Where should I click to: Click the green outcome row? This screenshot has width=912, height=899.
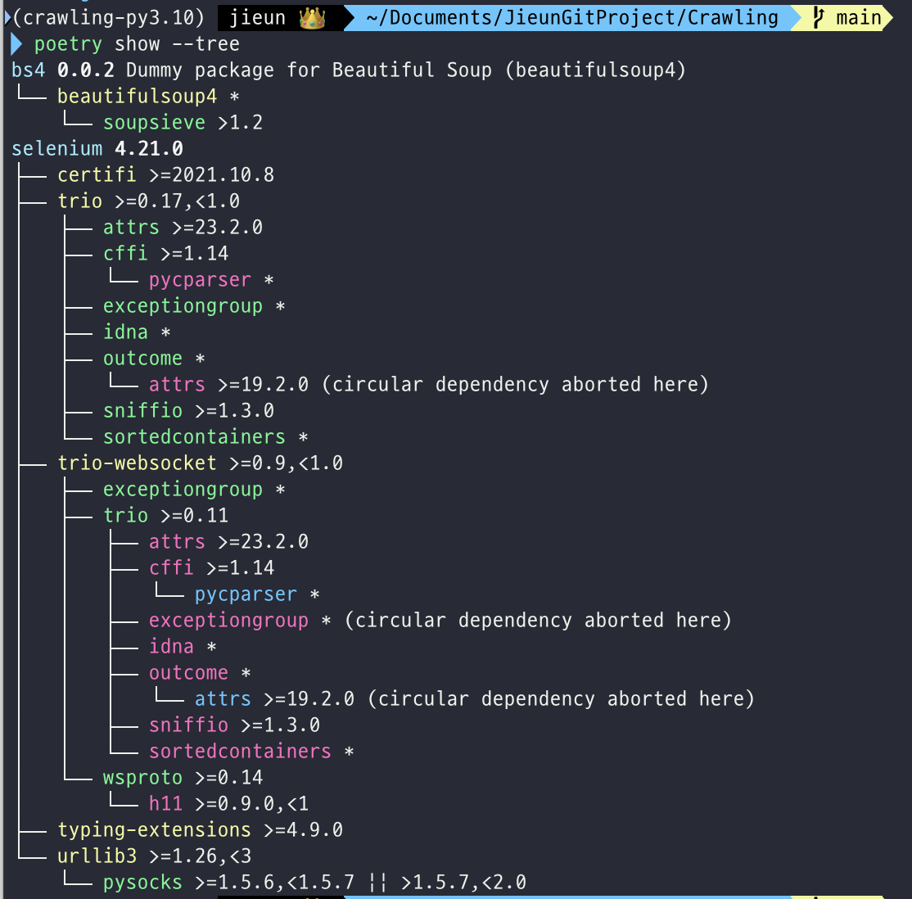click(x=154, y=359)
